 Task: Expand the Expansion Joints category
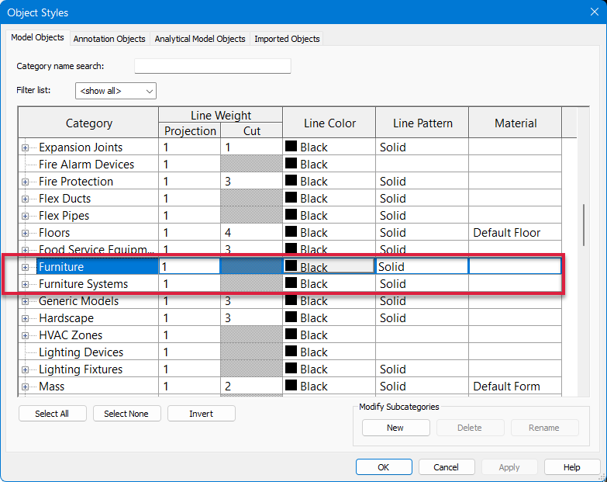click(x=25, y=147)
